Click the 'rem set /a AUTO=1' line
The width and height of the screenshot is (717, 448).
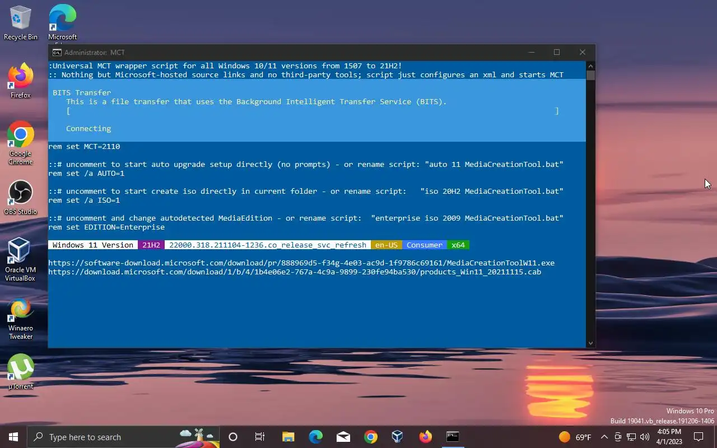point(86,173)
